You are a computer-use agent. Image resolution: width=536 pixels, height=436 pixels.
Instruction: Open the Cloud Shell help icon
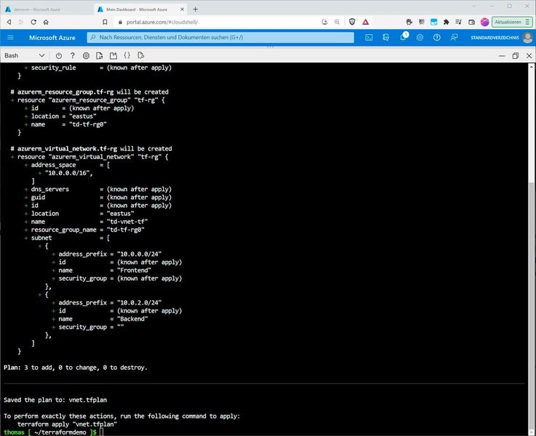click(x=73, y=56)
